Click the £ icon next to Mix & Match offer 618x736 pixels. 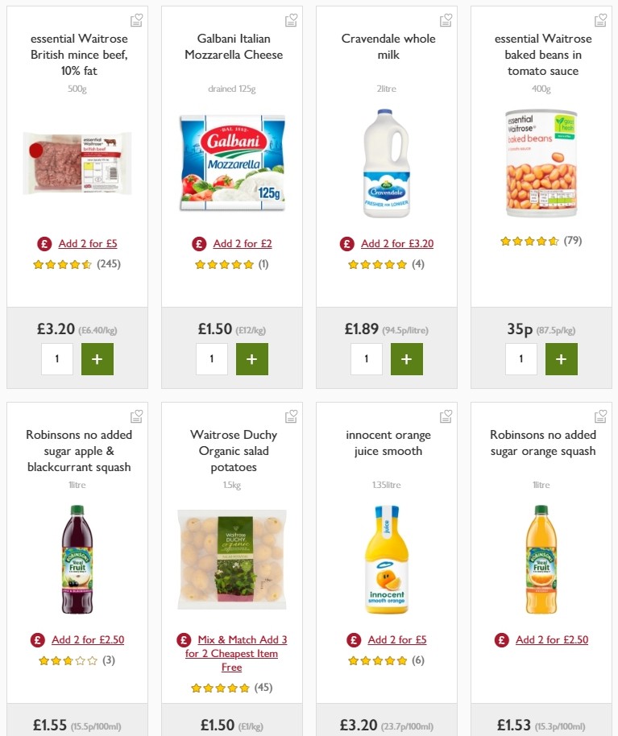[183, 640]
